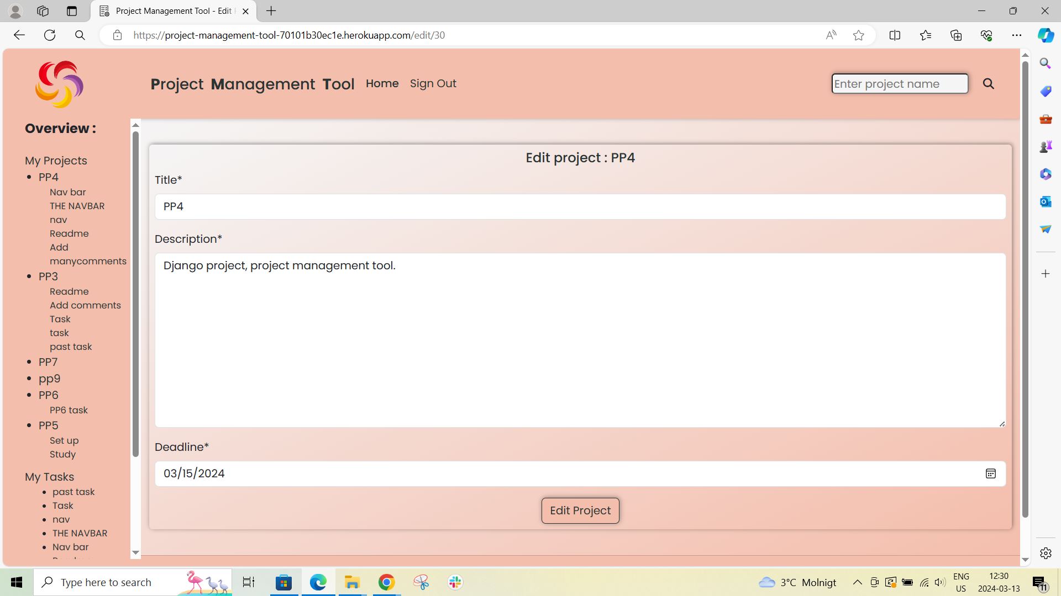Click the browser refresh icon
The image size is (1061, 596).
point(50,35)
